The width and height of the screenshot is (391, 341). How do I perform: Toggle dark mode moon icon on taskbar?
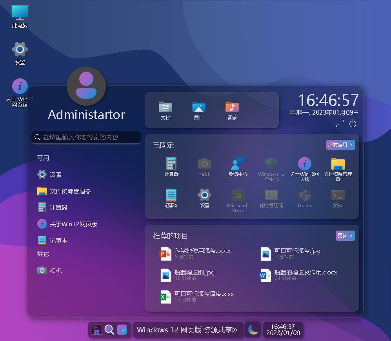[x=253, y=330]
